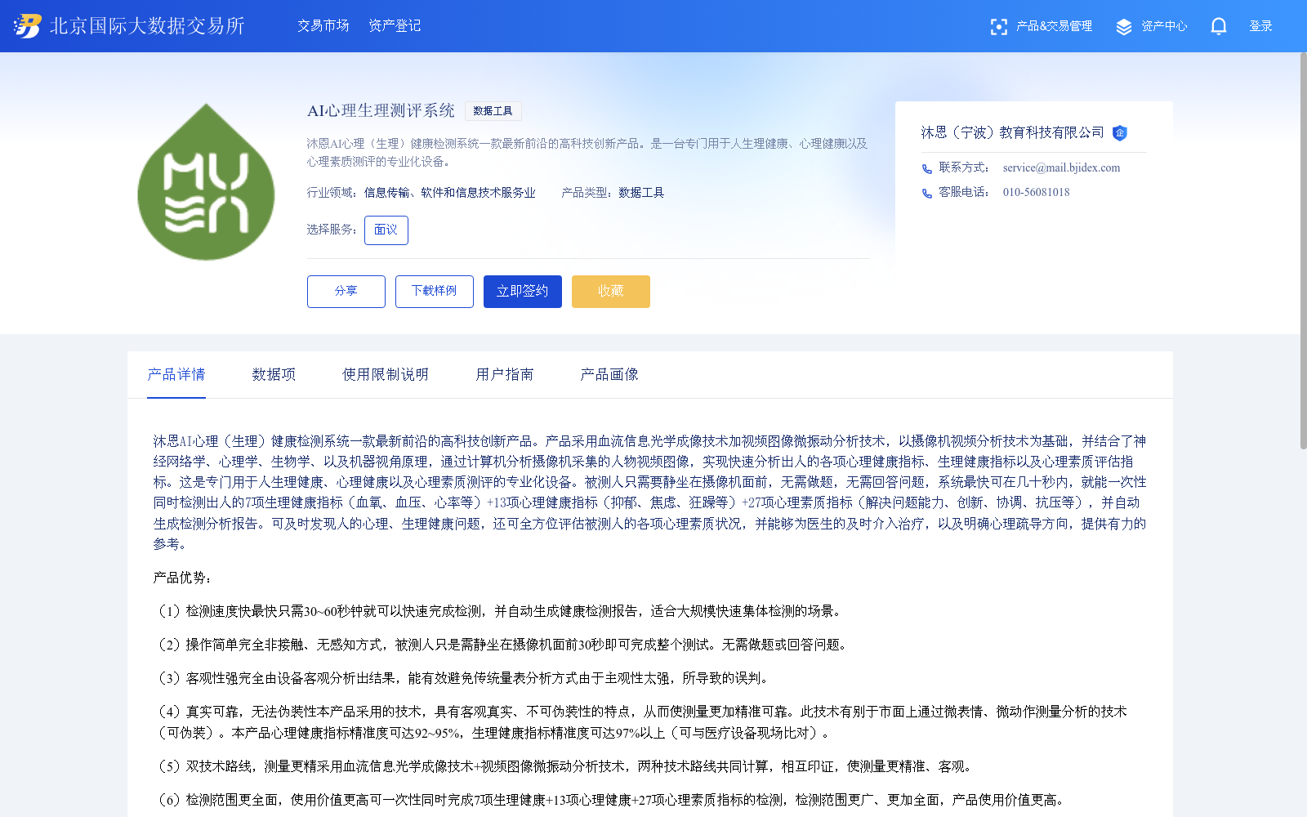Go to 资产中心
The width and height of the screenshot is (1307, 817).
[x=1164, y=27]
